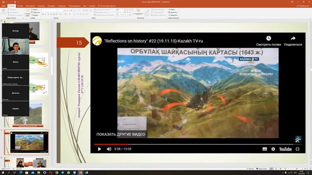The height and width of the screenshot is (175, 312).
Task: Open Microsoft Edge from the taskbar
Action: 20,173
